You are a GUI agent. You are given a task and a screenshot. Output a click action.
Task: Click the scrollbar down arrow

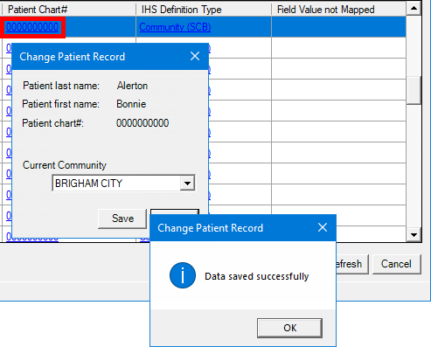click(x=414, y=234)
